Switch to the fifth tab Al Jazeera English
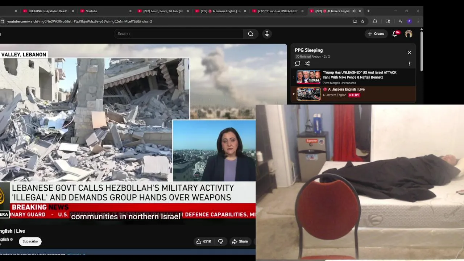The height and width of the screenshot is (261, 464). pyautogui.click(x=220, y=11)
